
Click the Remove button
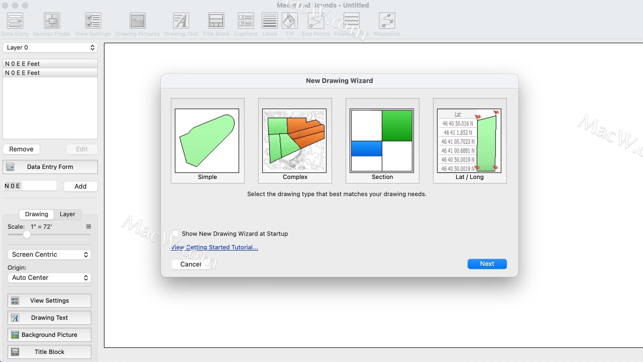coord(21,149)
